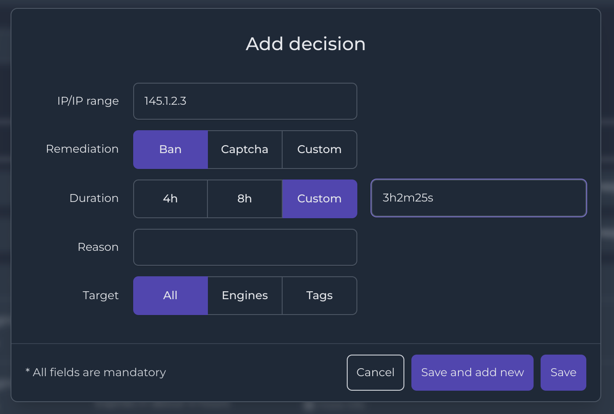Image resolution: width=614 pixels, height=414 pixels.
Task: Click the 'Add decision' dialog title
Action: tap(305, 44)
